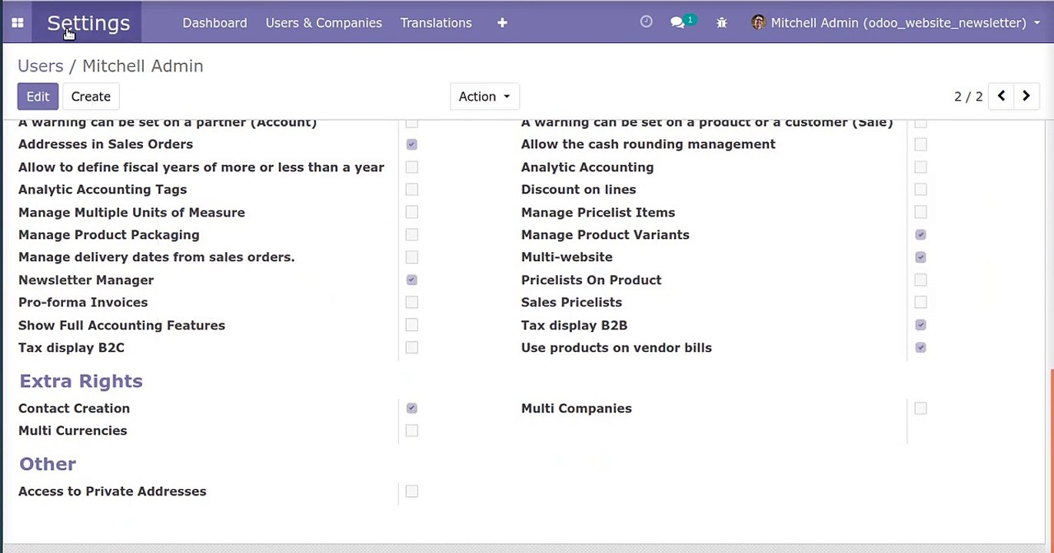Toggle Use products on vendor bills checkbox
The height and width of the screenshot is (553, 1054).
tap(921, 348)
